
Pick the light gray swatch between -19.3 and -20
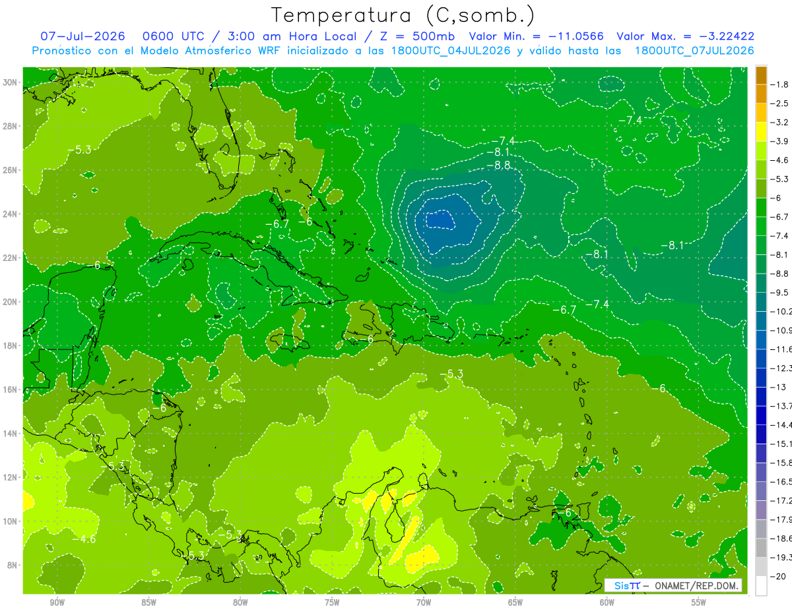click(x=761, y=567)
